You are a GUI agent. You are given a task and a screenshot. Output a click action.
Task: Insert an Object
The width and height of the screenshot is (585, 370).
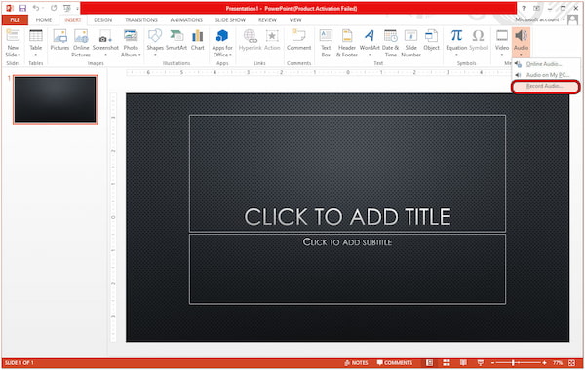click(x=431, y=40)
